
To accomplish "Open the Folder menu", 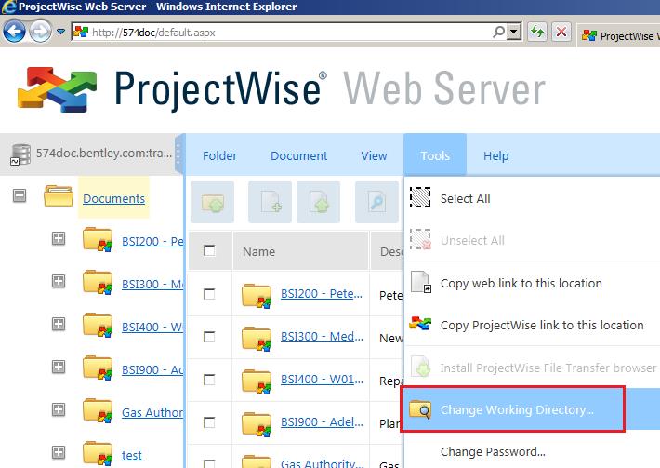I will tap(219, 156).
